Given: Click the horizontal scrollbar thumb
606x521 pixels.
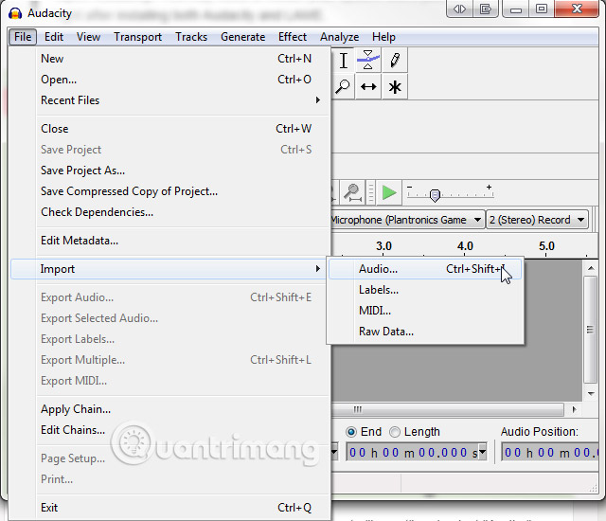Looking at the screenshot, I should pyautogui.click(x=448, y=409).
